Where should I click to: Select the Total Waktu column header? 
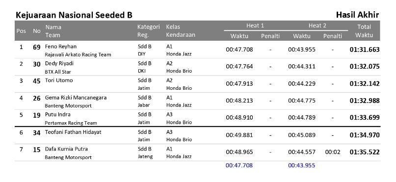(364, 31)
